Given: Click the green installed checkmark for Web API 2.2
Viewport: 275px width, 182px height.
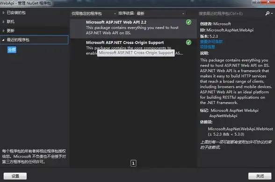Looking at the screenshot, I should pyautogui.click(x=188, y=22).
